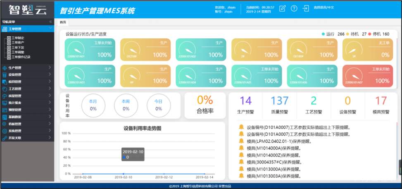Switch to the 首页 tab

pos(63,22)
